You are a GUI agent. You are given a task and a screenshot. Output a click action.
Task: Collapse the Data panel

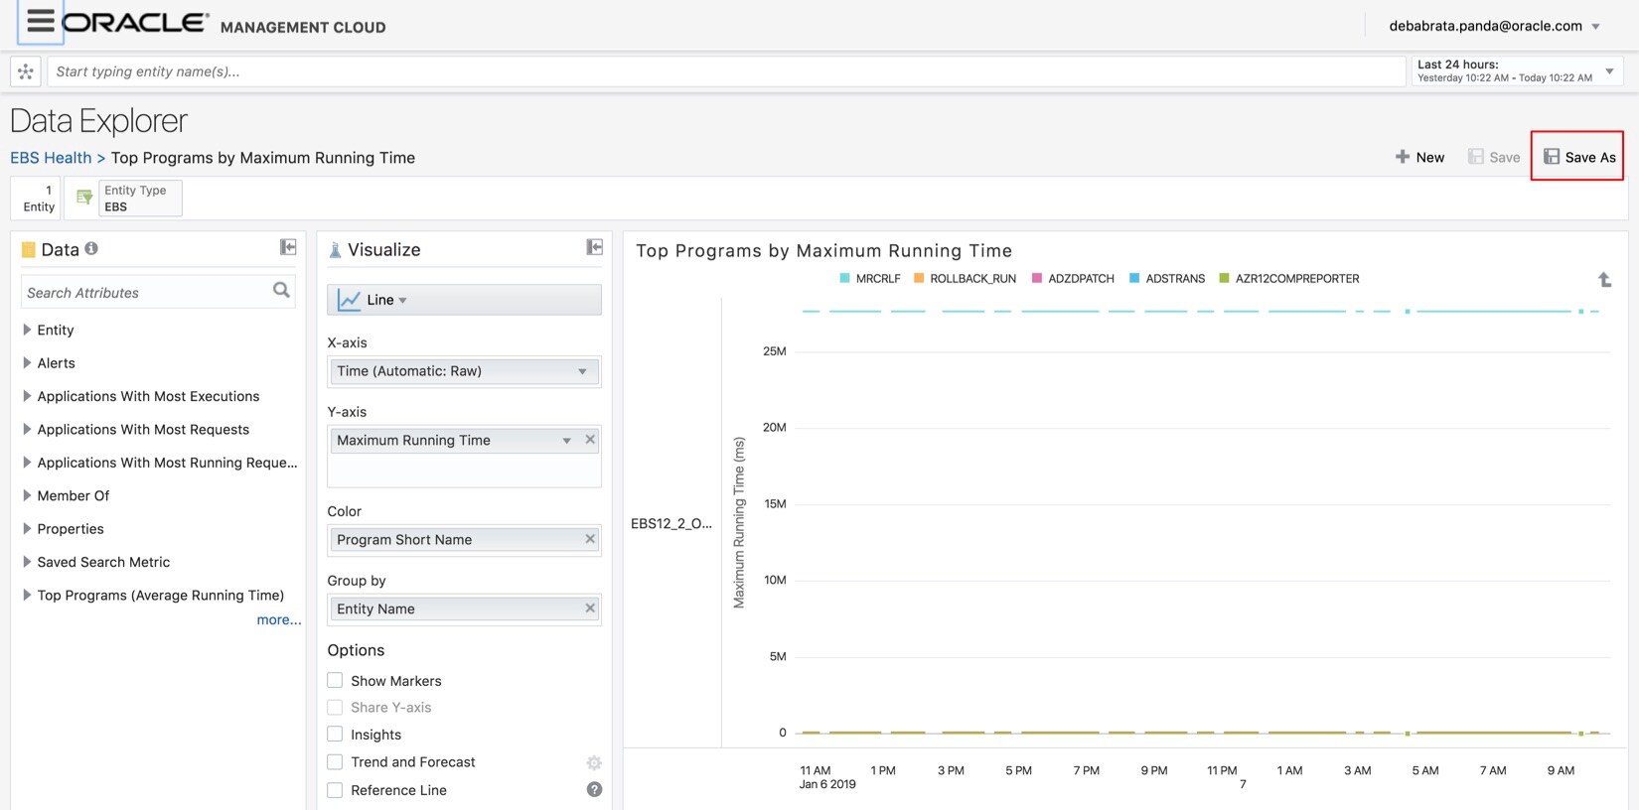(x=288, y=247)
